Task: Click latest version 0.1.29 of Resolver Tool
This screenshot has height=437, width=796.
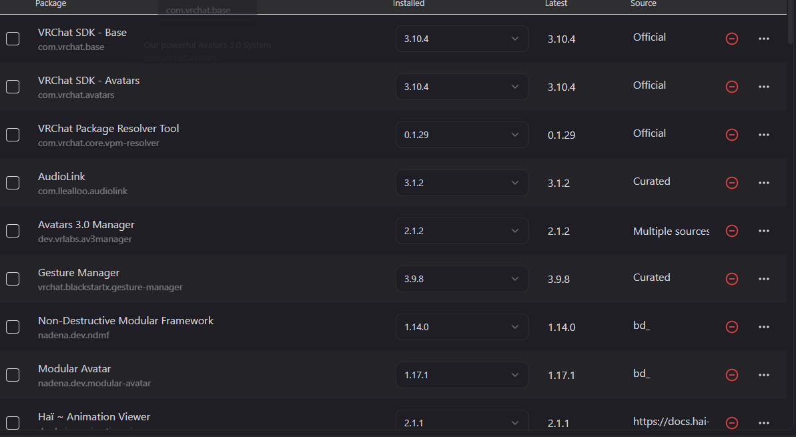Action: 561,135
